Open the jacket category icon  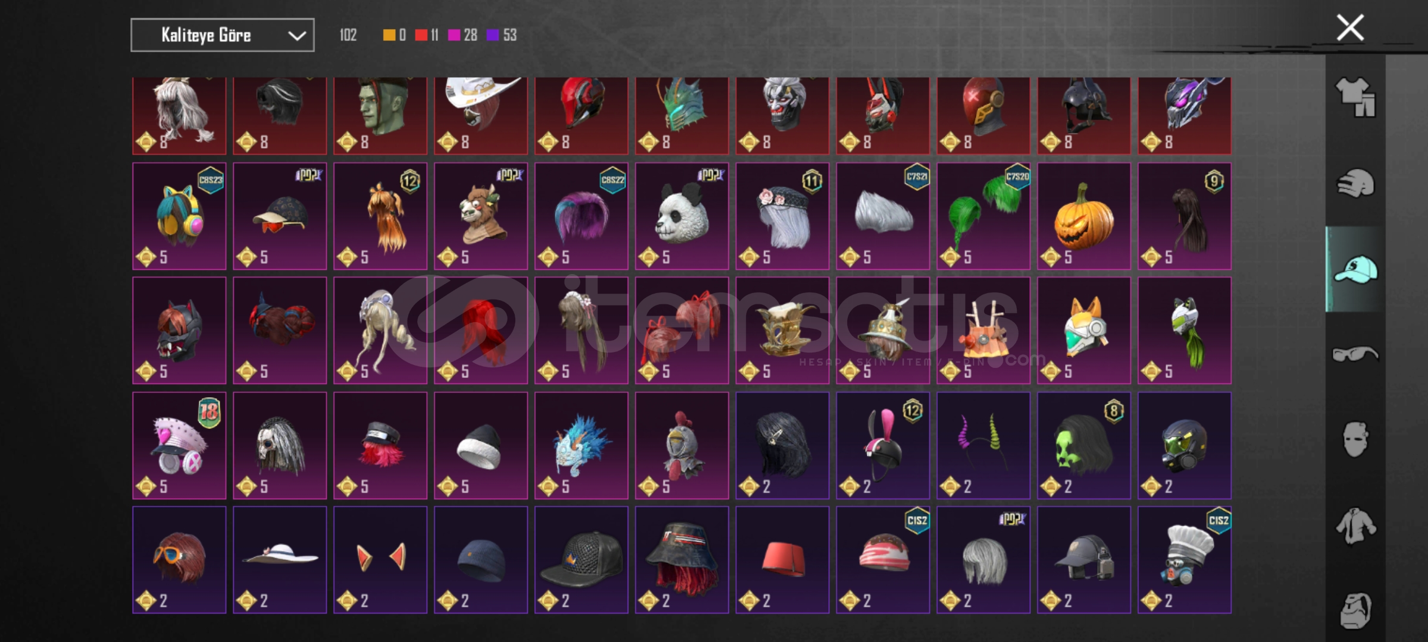click(x=1355, y=525)
